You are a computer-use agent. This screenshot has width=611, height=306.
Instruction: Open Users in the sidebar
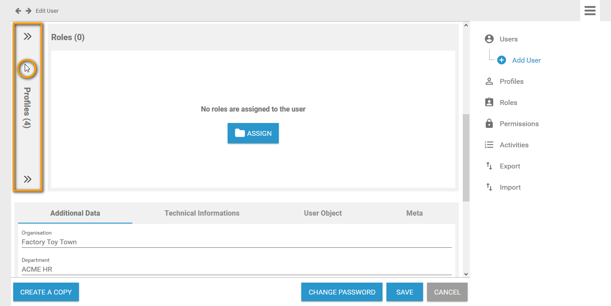pos(509,39)
